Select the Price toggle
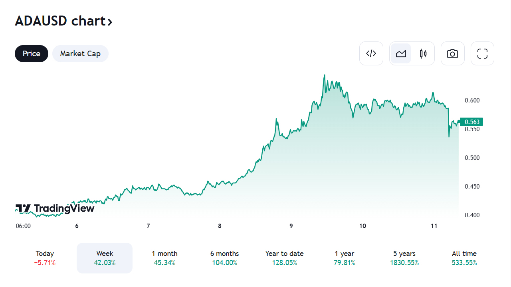The height and width of the screenshot is (287, 511). [x=32, y=53]
